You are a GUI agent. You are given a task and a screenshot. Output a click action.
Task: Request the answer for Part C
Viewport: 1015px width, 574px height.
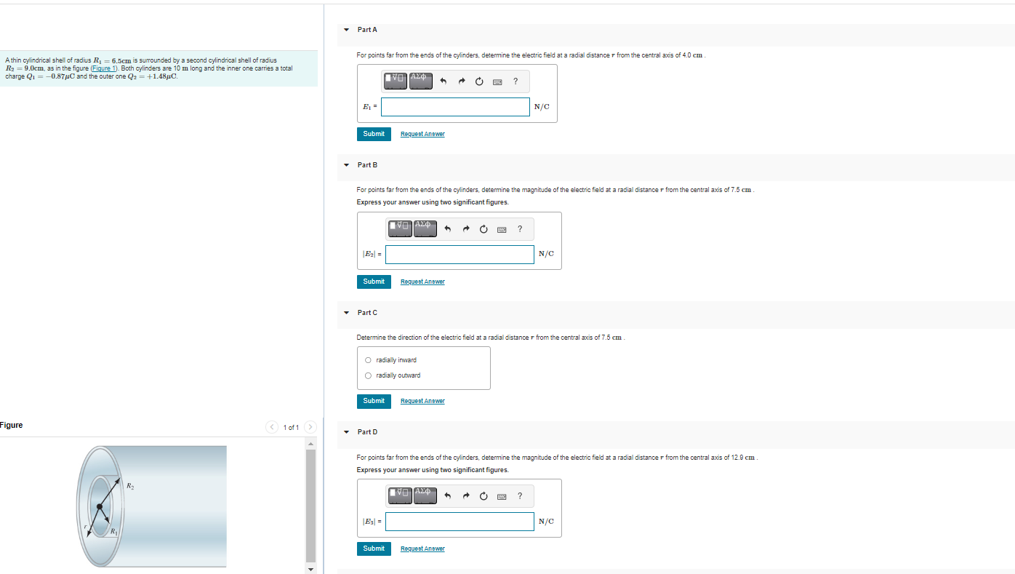click(422, 401)
